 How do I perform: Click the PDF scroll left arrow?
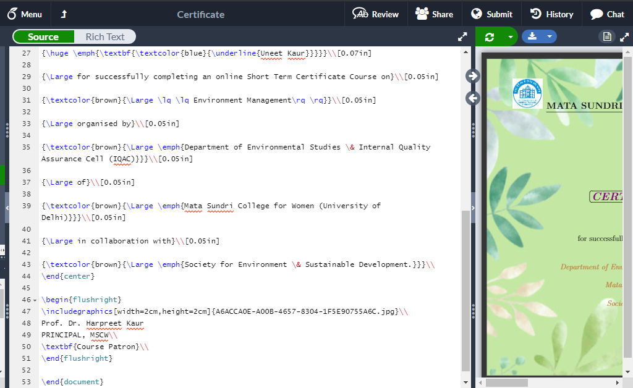point(480,382)
